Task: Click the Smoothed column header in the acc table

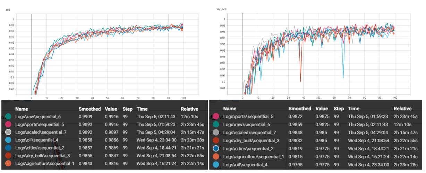Action: coord(90,109)
